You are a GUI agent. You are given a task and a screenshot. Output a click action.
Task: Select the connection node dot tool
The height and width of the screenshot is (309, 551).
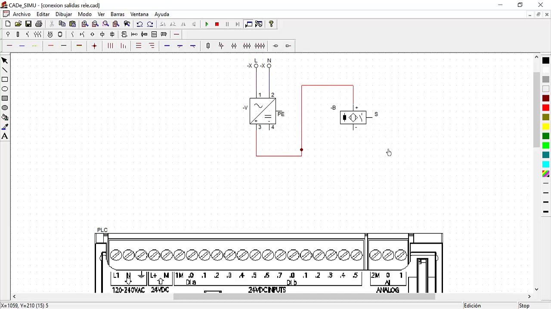94,46
